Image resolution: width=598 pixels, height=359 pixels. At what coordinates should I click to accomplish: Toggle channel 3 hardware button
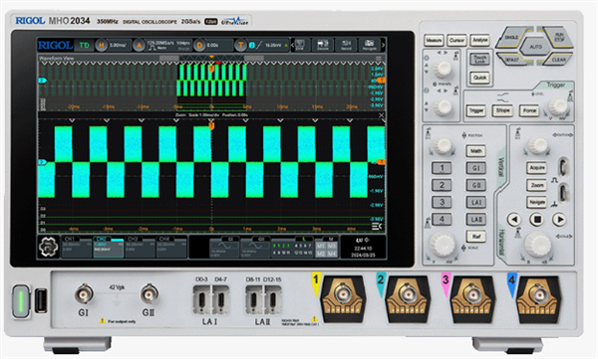(442, 202)
